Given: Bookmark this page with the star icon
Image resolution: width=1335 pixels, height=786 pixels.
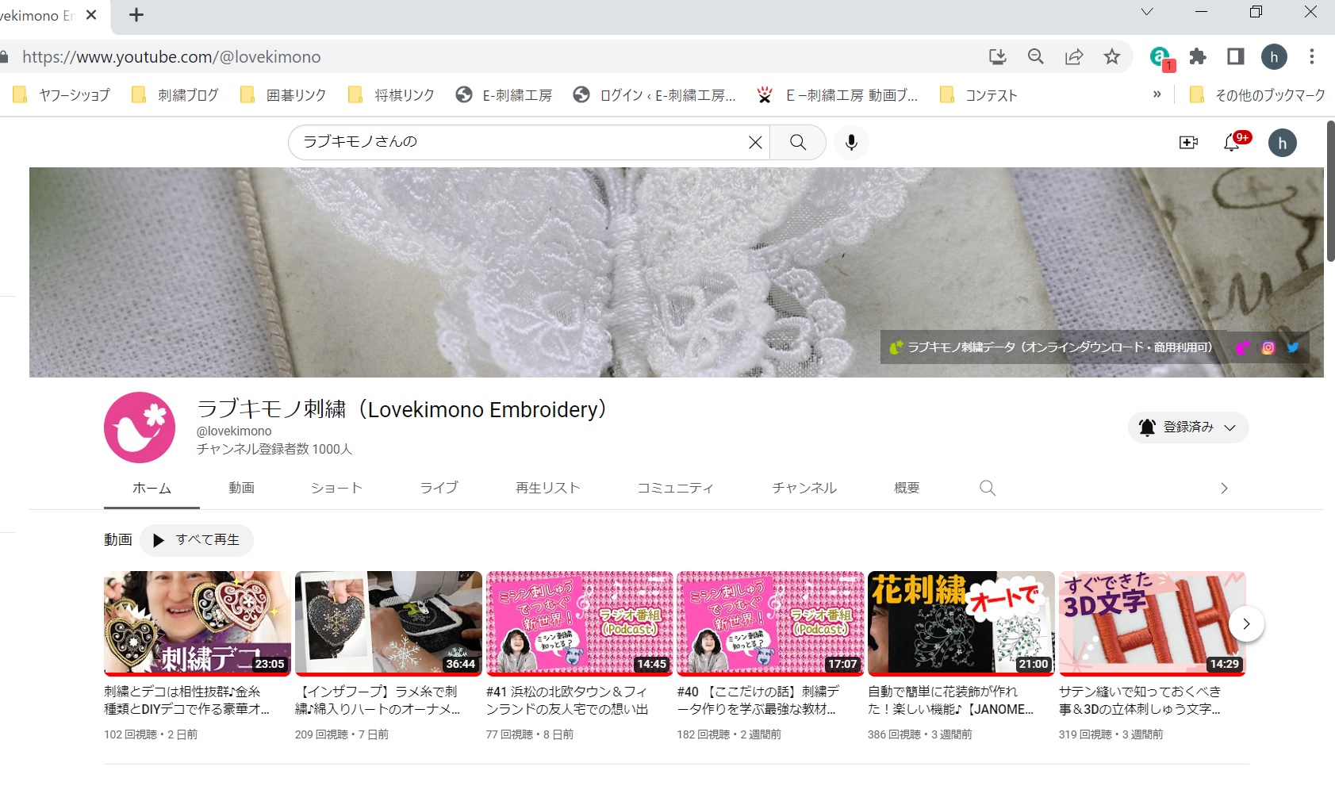Looking at the screenshot, I should [1112, 56].
